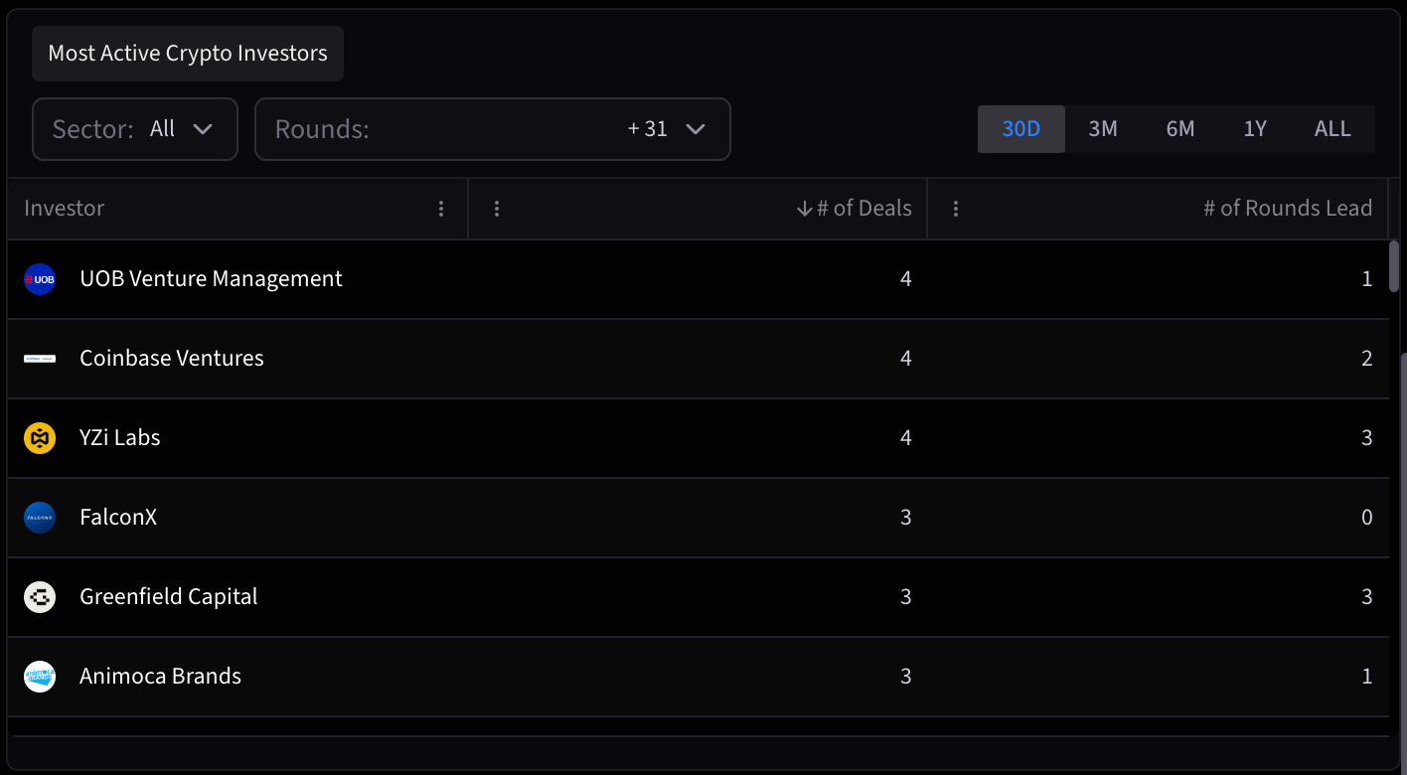Image resolution: width=1407 pixels, height=775 pixels.
Task: Switch to the ALL time range
Action: pyautogui.click(x=1332, y=129)
